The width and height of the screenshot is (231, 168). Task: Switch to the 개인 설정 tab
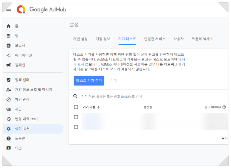pos(80,39)
